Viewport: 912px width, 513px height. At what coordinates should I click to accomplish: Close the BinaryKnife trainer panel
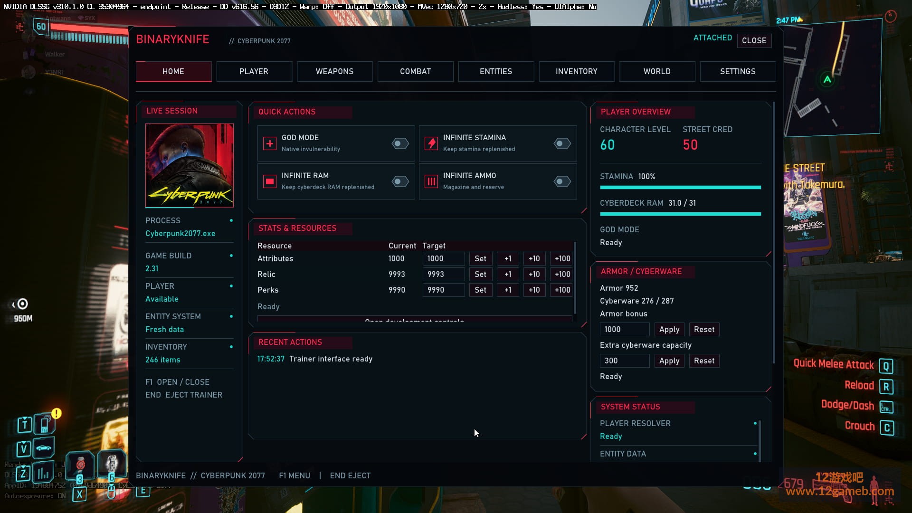point(754,40)
